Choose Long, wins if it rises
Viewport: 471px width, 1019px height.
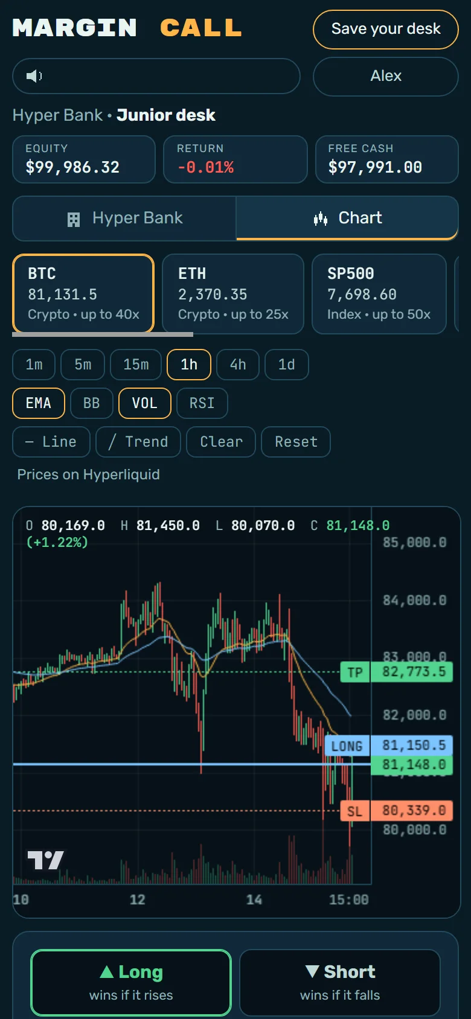pos(131,982)
